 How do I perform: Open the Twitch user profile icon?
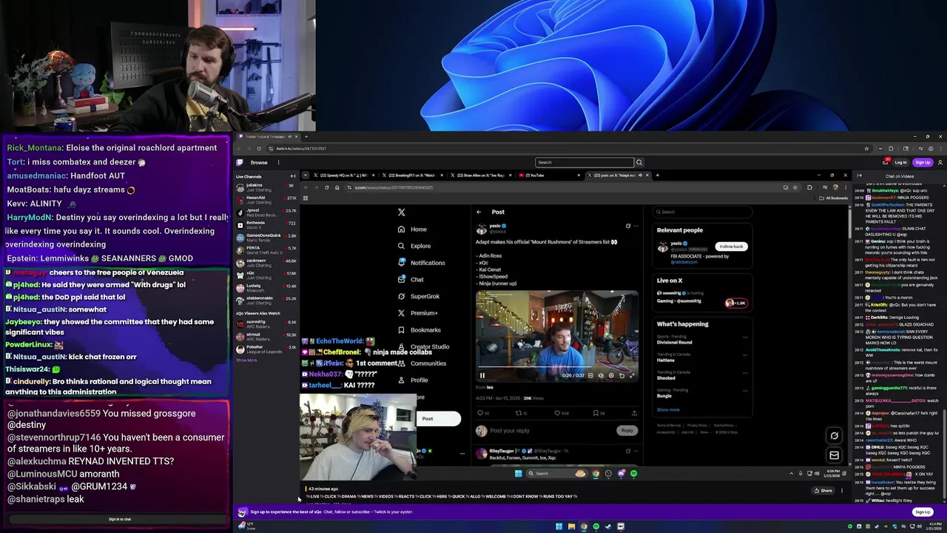[940, 162]
